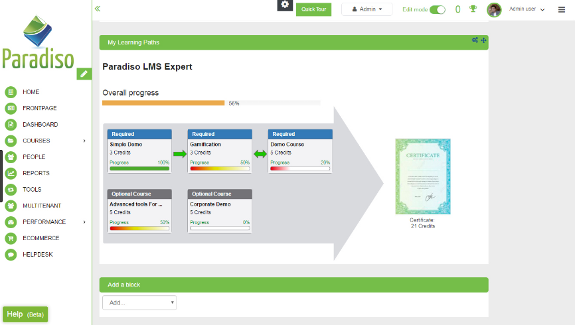Click the Admin user avatar picture
575x325 pixels.
point(494,9)
